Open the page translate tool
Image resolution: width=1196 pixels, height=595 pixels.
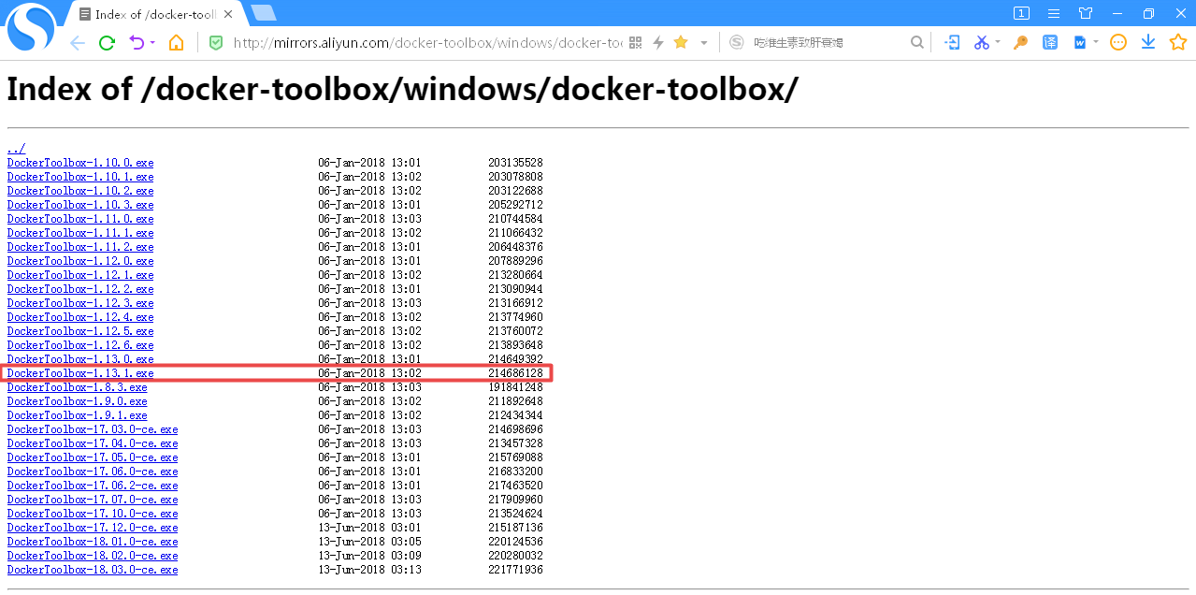1050,42
